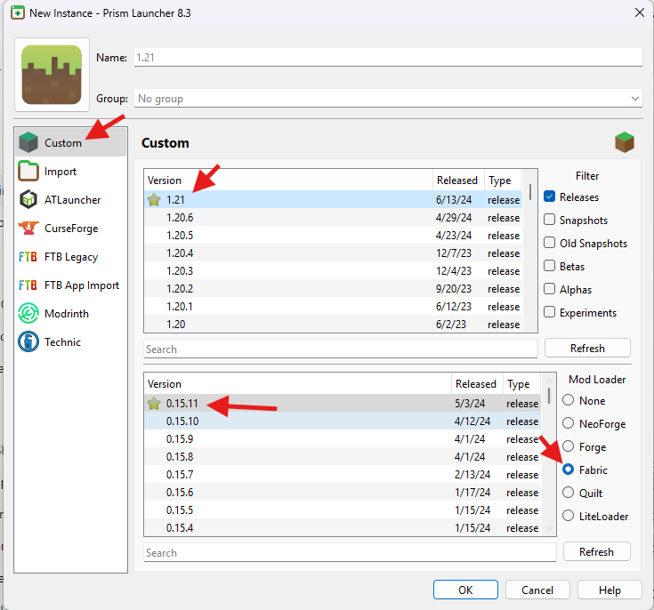
Task: Enable the Experiments filter
Action: pos(549,312)
